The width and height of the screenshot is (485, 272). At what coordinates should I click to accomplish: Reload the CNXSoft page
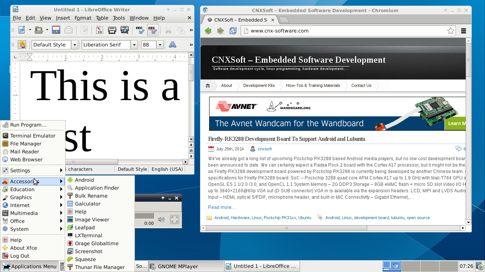233,31
